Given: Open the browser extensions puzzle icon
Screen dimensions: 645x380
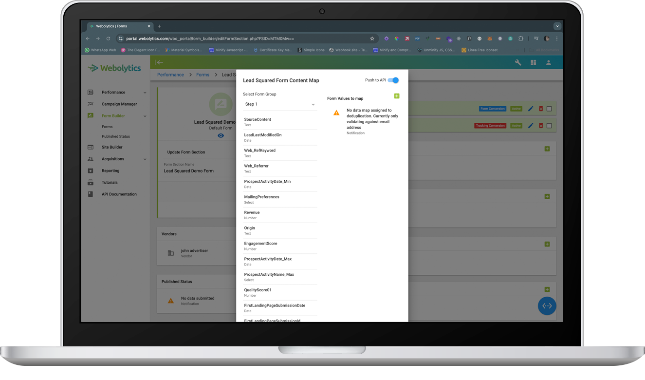Looking at the screenshot, I should (521, 38).
